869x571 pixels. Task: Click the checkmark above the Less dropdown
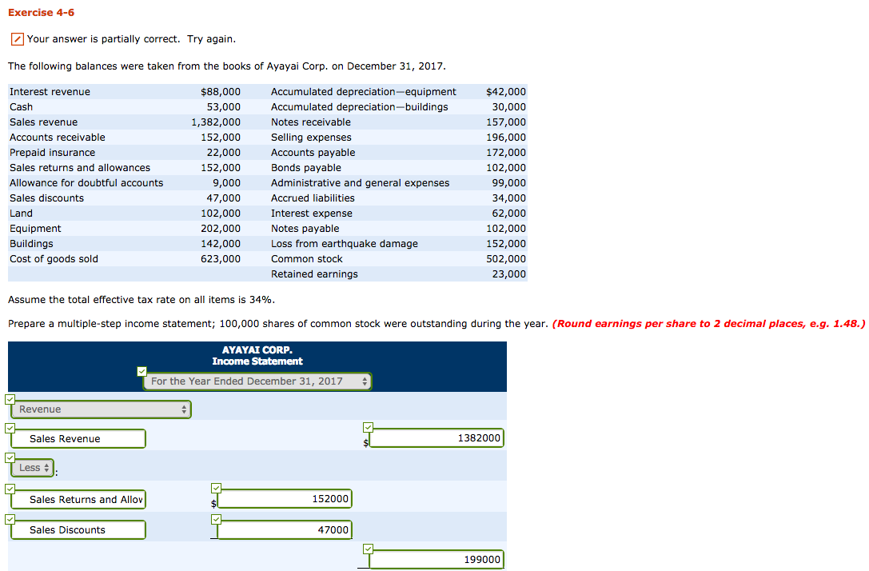(x=10, y=457)
